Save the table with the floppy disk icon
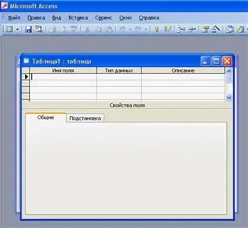 coord(29,29)
